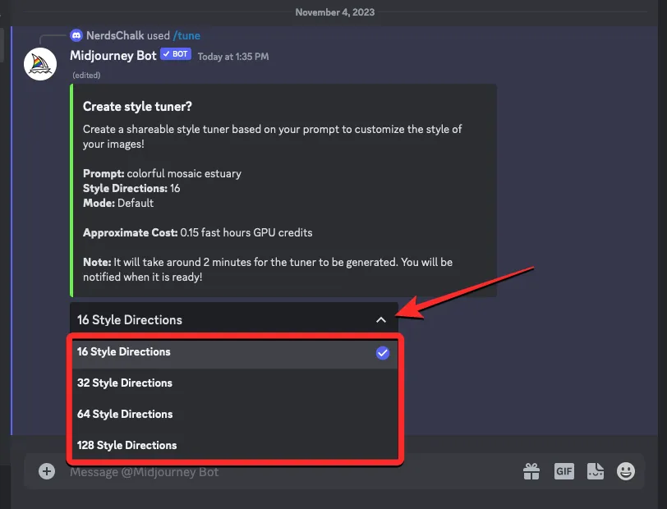Click the November 4, 2023 date divider
This screenshot has width=667, height=509.
[335, 12]
